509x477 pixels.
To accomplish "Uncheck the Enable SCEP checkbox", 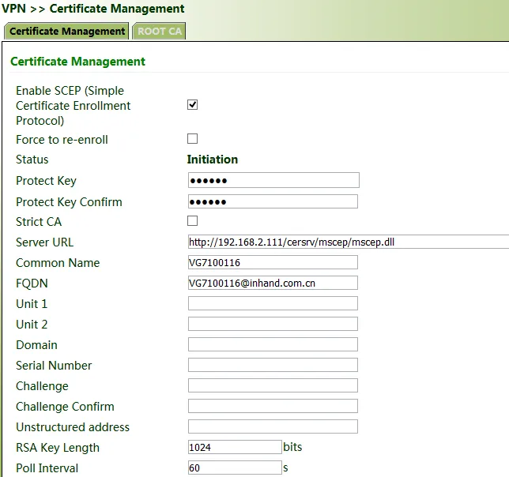I will pyautogui.click(x=193, y=105).
